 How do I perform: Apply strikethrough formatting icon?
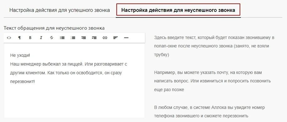click(52, 38)
